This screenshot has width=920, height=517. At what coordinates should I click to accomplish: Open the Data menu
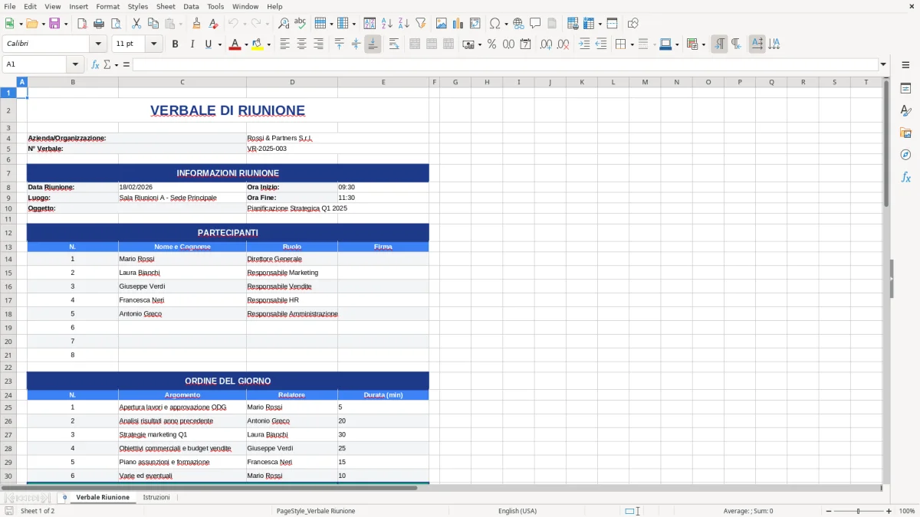click(191, 6)
